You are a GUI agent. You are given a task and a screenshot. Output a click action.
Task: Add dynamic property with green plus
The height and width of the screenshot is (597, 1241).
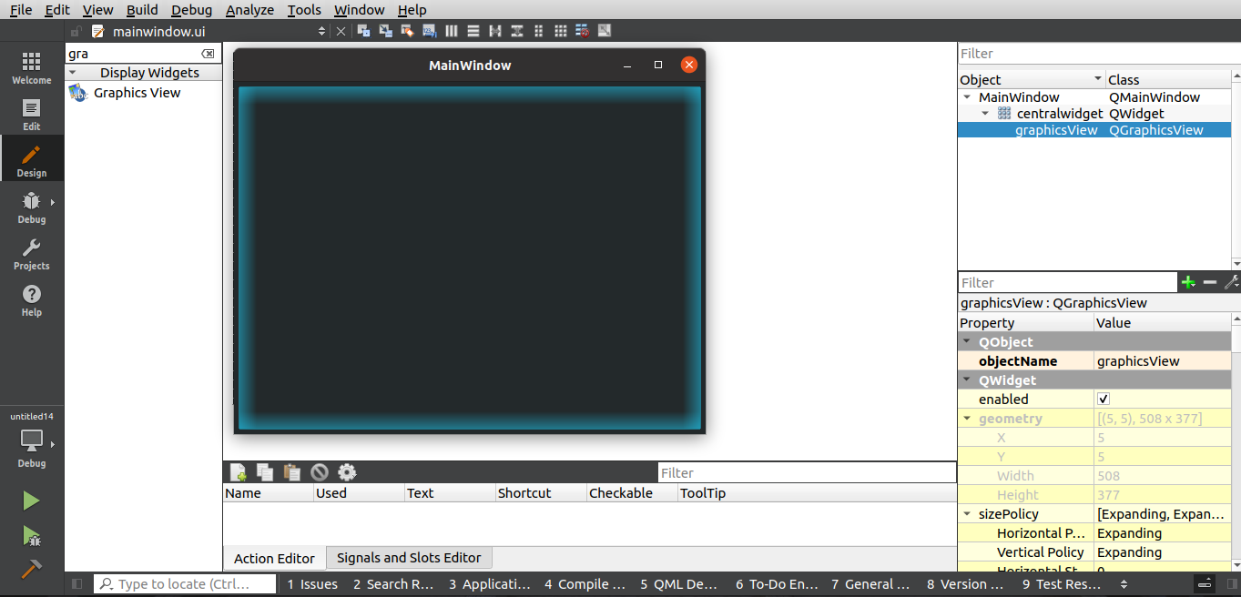(x=1188, y=283)
